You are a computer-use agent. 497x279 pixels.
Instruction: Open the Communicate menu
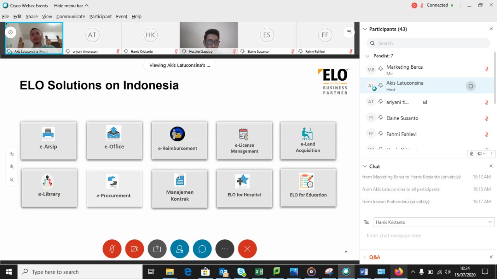[x=71, y=17]
